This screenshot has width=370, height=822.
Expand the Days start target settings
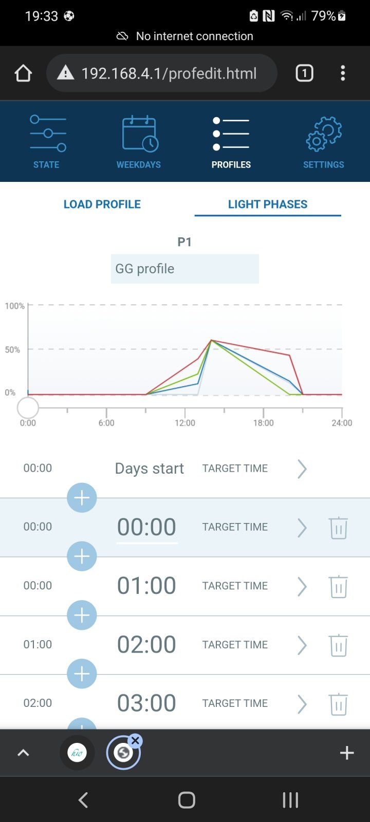[x=302, y=469]
